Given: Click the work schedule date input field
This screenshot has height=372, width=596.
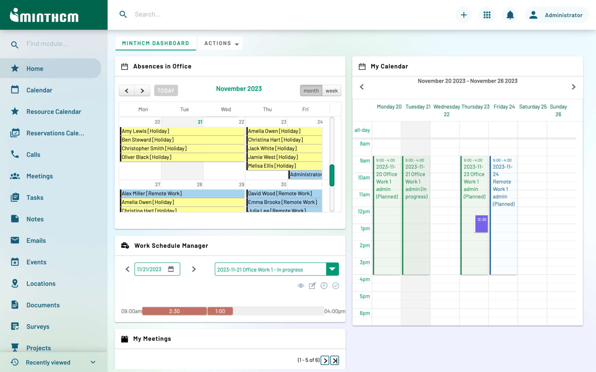Looking at the screenshot, I should (157, 269).
